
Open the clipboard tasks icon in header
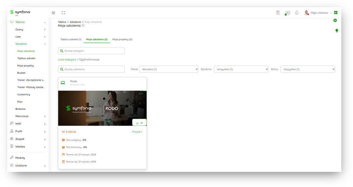point(278,13)
